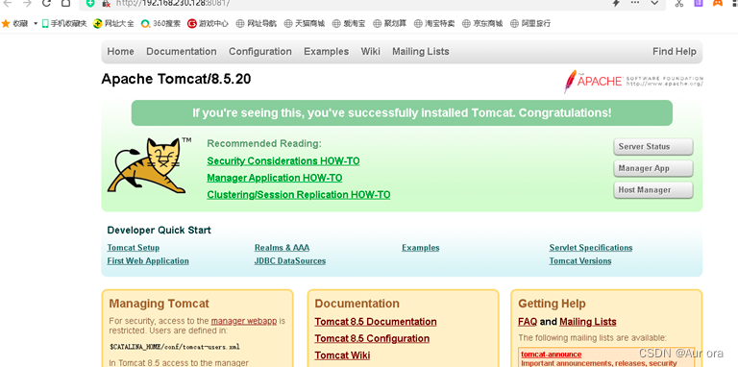Screen dimensions: 738x367
Task: Open the Documentation nav item
Action: (182, 51)
